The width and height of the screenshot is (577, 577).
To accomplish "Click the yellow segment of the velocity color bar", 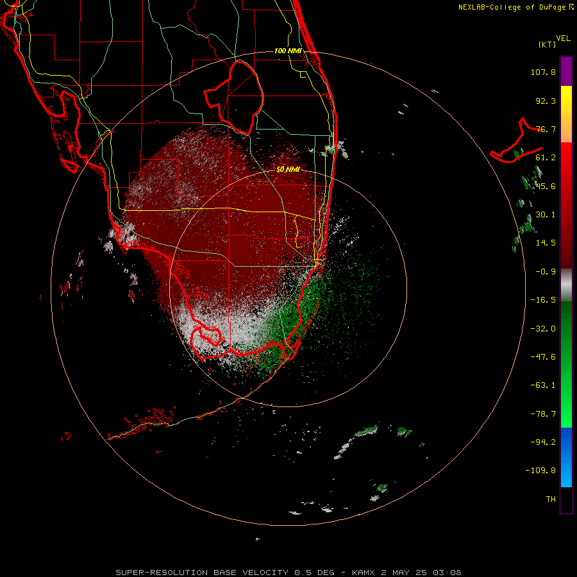I will [566, 114].
